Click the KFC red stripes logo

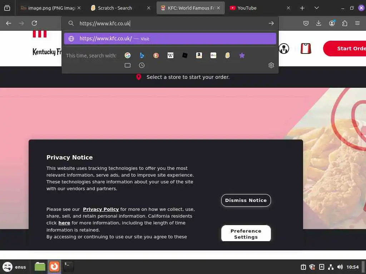tap(40, 34)
